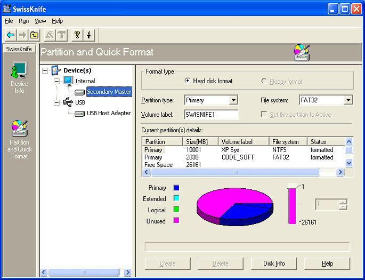Click the Unused magenta legend swatch
Image resolution: width=365 pixels, height=280 pixels.
(x=176, y=220)
